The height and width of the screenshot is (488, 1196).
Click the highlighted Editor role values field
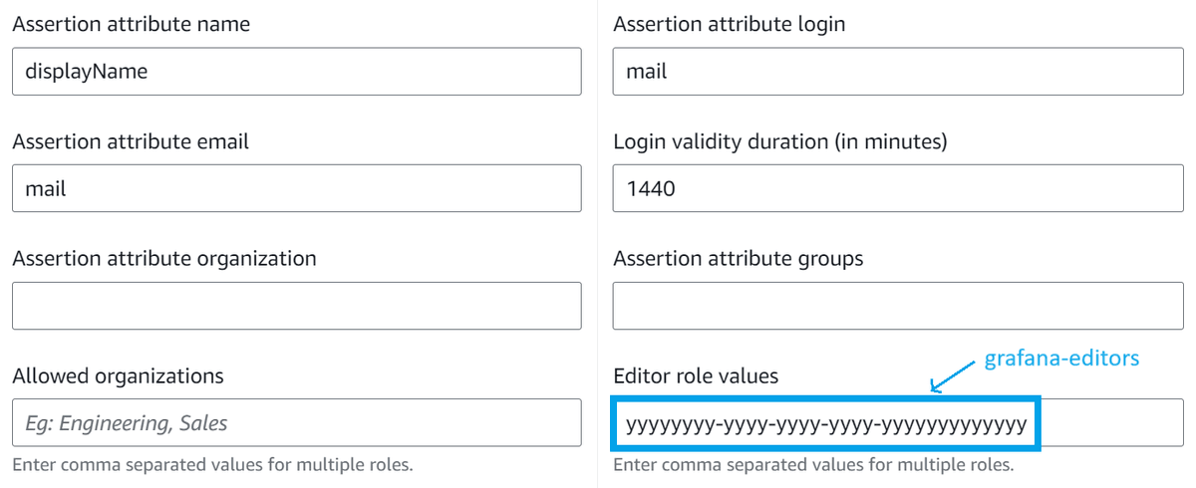click(x=825, y=425)
